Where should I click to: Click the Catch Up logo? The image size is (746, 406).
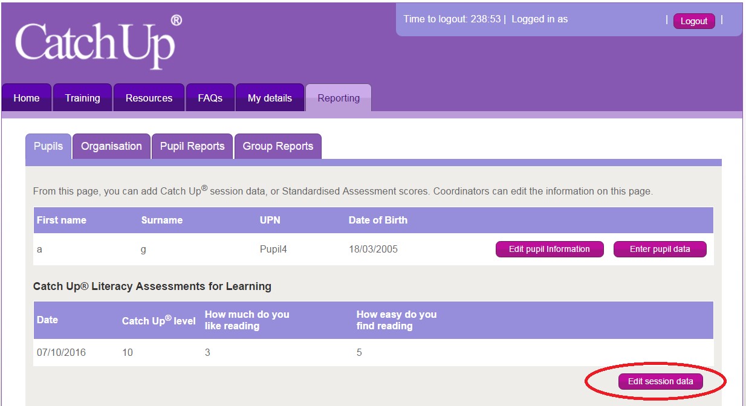(98, 42)
